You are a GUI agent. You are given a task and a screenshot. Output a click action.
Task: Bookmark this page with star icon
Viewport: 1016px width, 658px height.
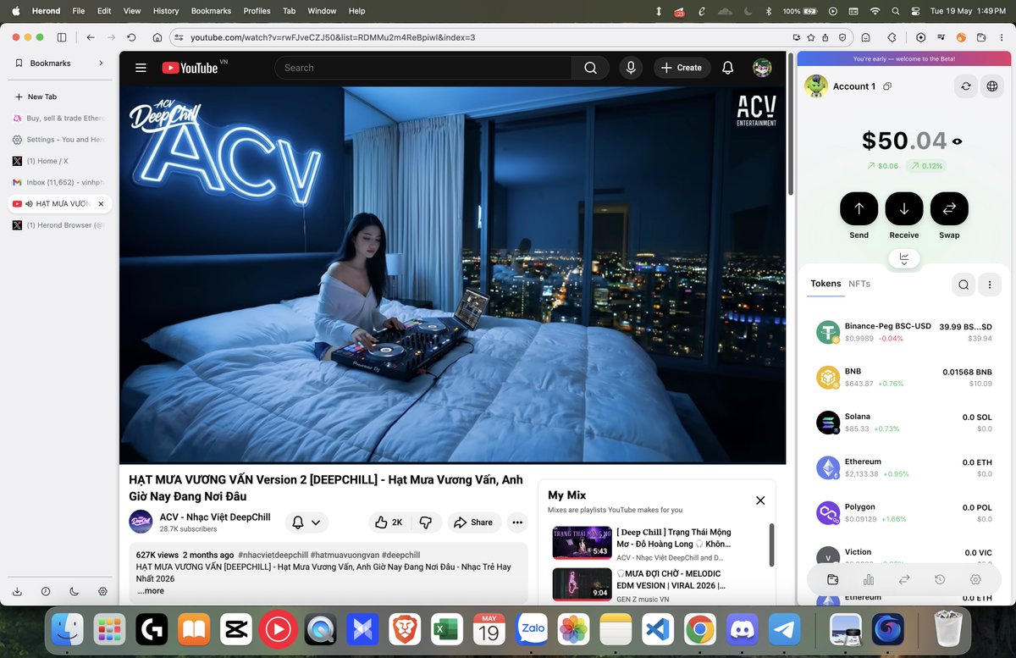(x=811, y=37)
